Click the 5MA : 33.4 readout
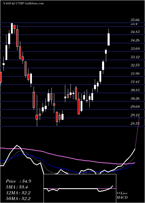This screenshot has height=203, width=145. click(x=17, y=187)
